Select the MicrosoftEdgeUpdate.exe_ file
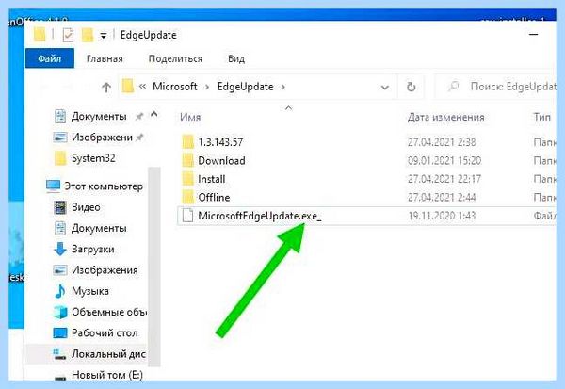The height and width of the screenshot is (389, 565). (365, 216)
